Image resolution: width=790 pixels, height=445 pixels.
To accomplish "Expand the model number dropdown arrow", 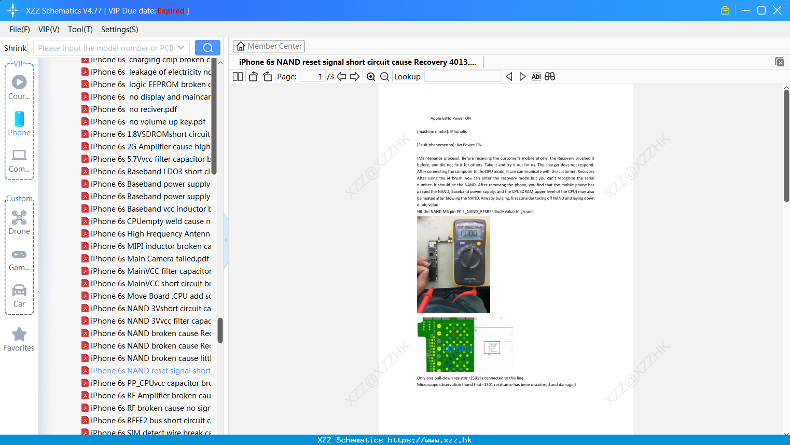I will pyautogui.click(x=181, y=48).
